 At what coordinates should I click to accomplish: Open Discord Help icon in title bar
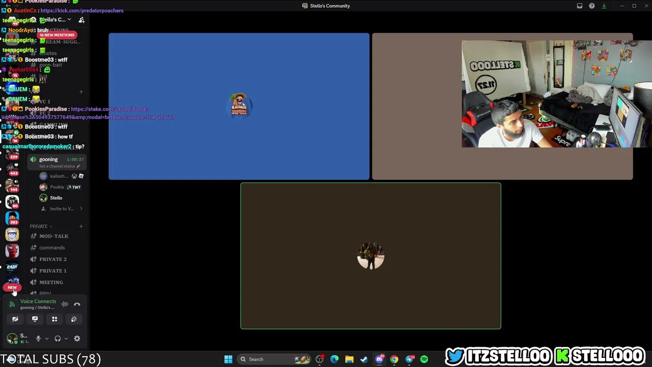(x=592, y=6)
